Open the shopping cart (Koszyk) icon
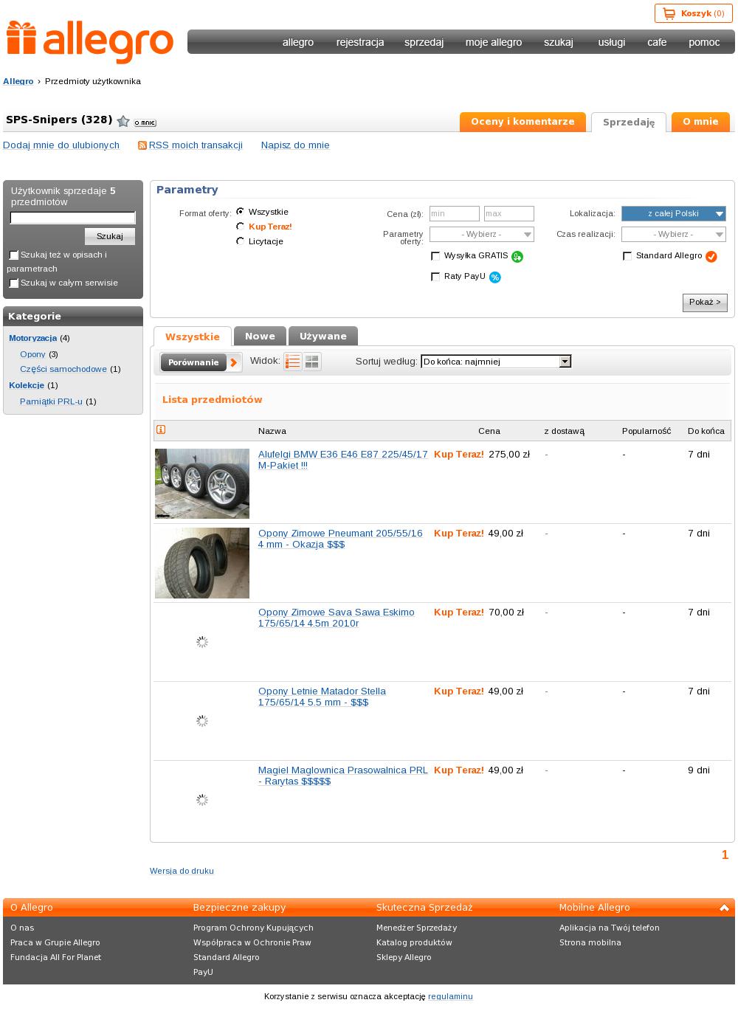738x1011 pixels. pos(669,13)
